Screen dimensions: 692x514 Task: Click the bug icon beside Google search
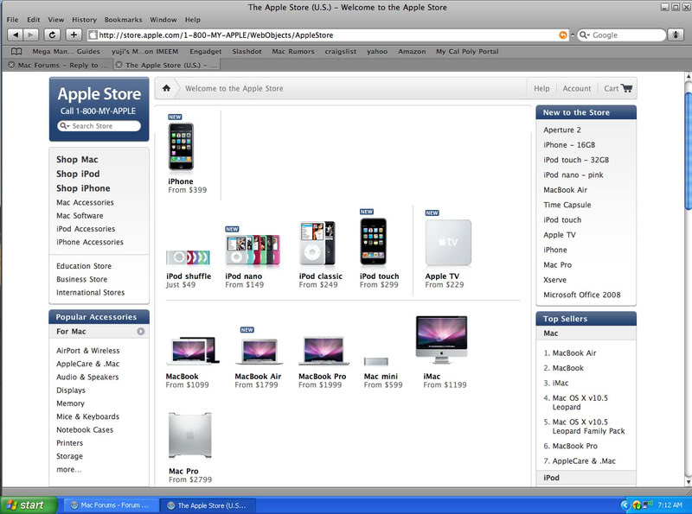click(x=676, y=35)
